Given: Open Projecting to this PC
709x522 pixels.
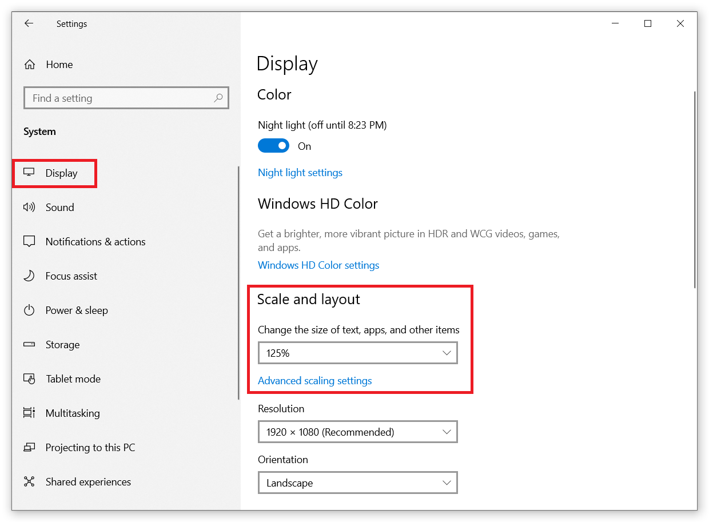Looking at the screenshot, I should tap(90, 447).
